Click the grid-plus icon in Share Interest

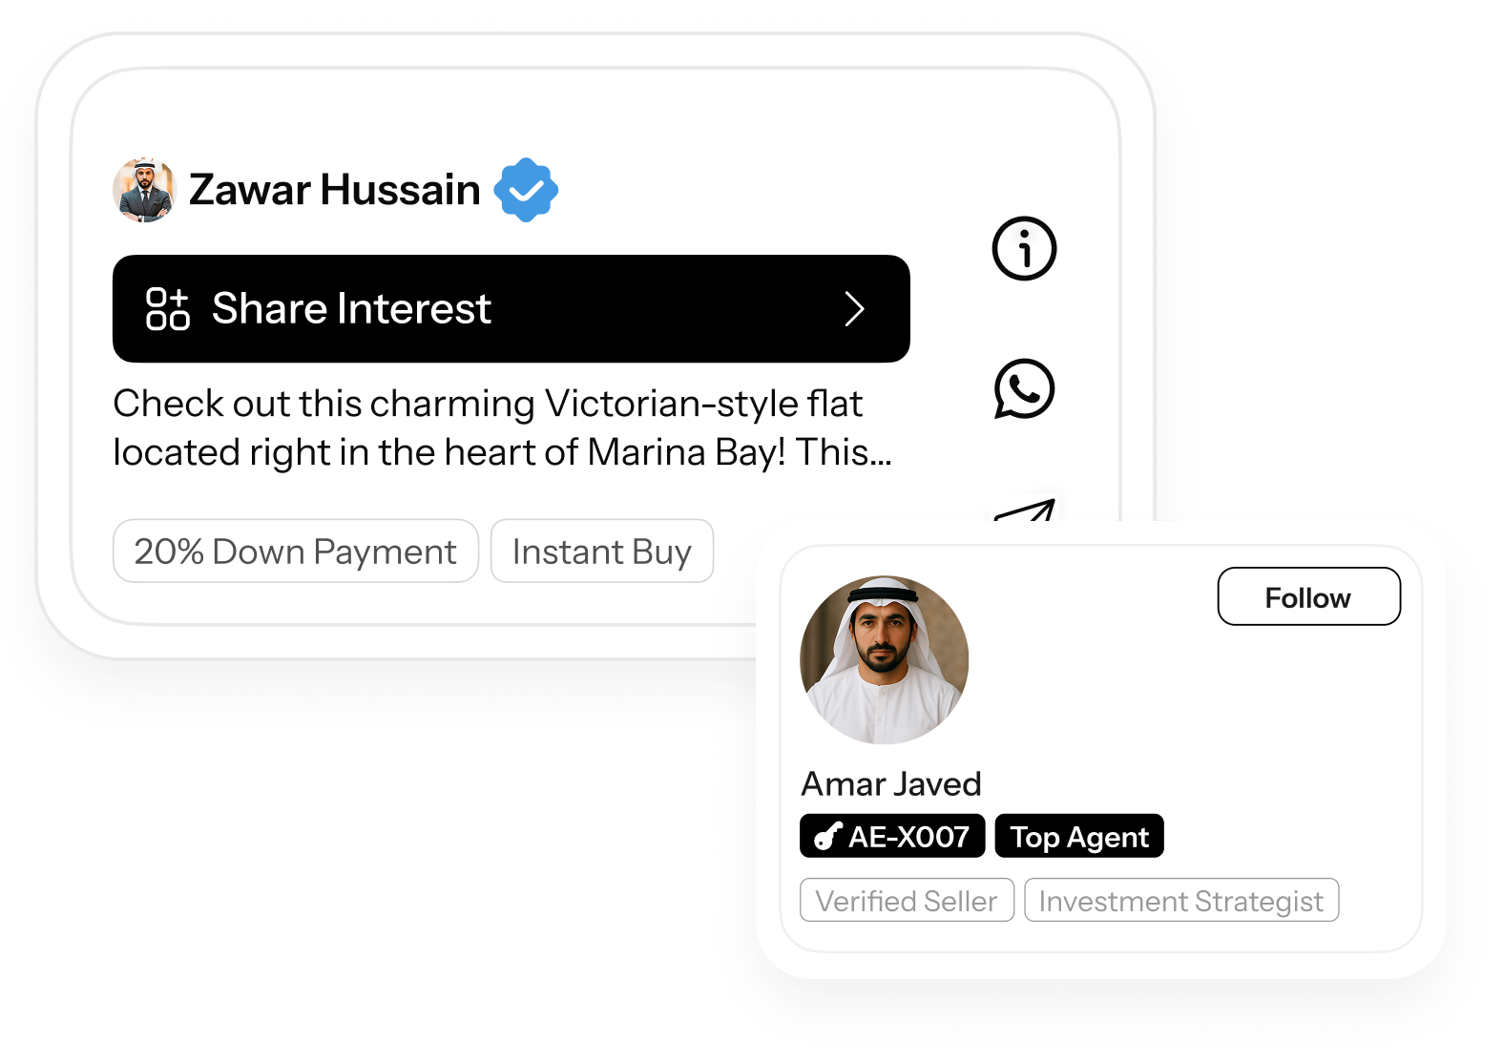point(167,308)
